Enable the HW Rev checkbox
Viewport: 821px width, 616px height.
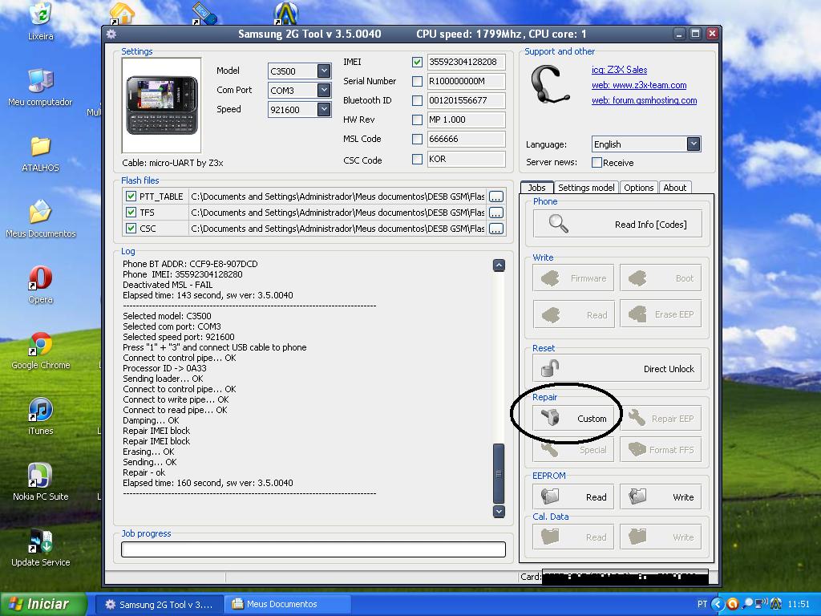tap(417, 120)
